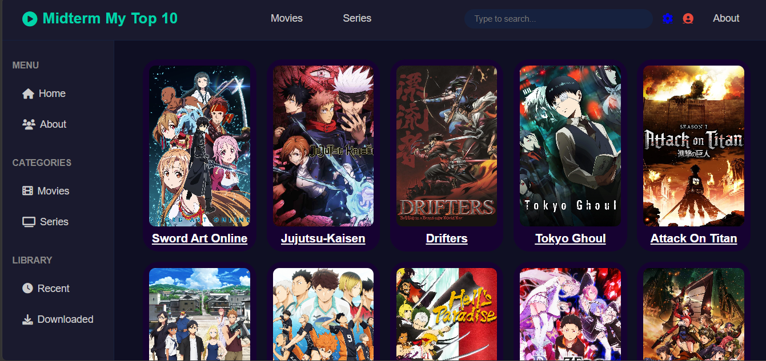Open sidebar Downloaded library entry
The image size is (766, 361).
pos(65,319)
